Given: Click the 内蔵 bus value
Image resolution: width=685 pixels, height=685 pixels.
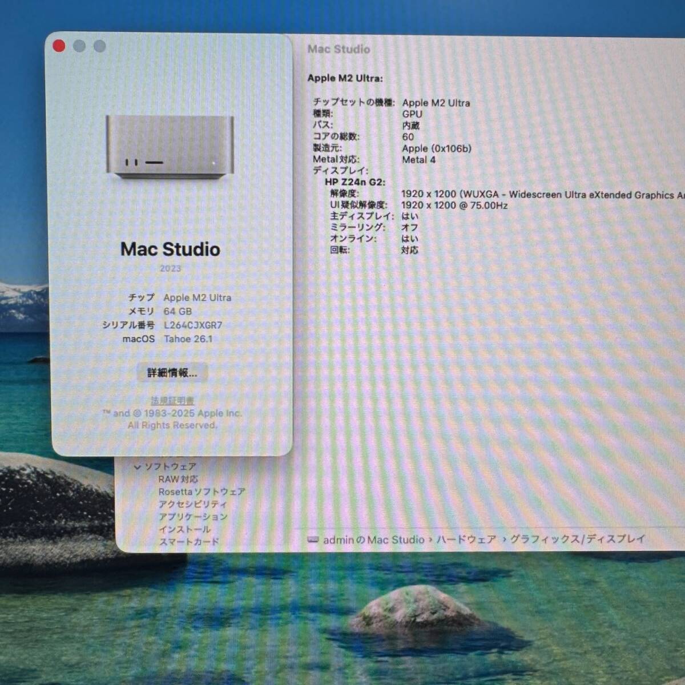Looking at the screenshot, I should click(411, 126).
